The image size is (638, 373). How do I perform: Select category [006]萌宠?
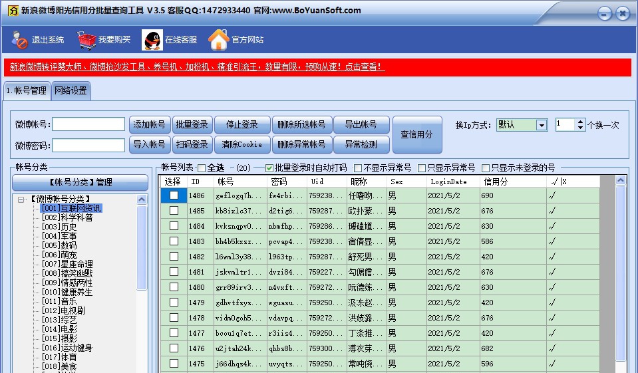[59, 255]
